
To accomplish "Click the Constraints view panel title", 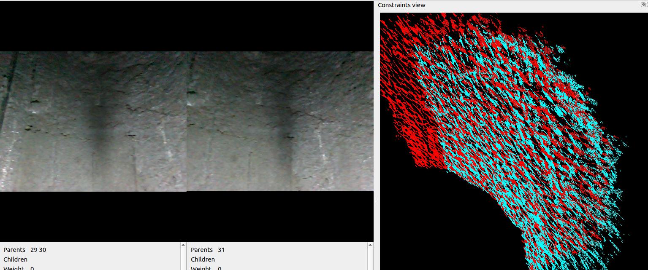I will click(401, 5).
